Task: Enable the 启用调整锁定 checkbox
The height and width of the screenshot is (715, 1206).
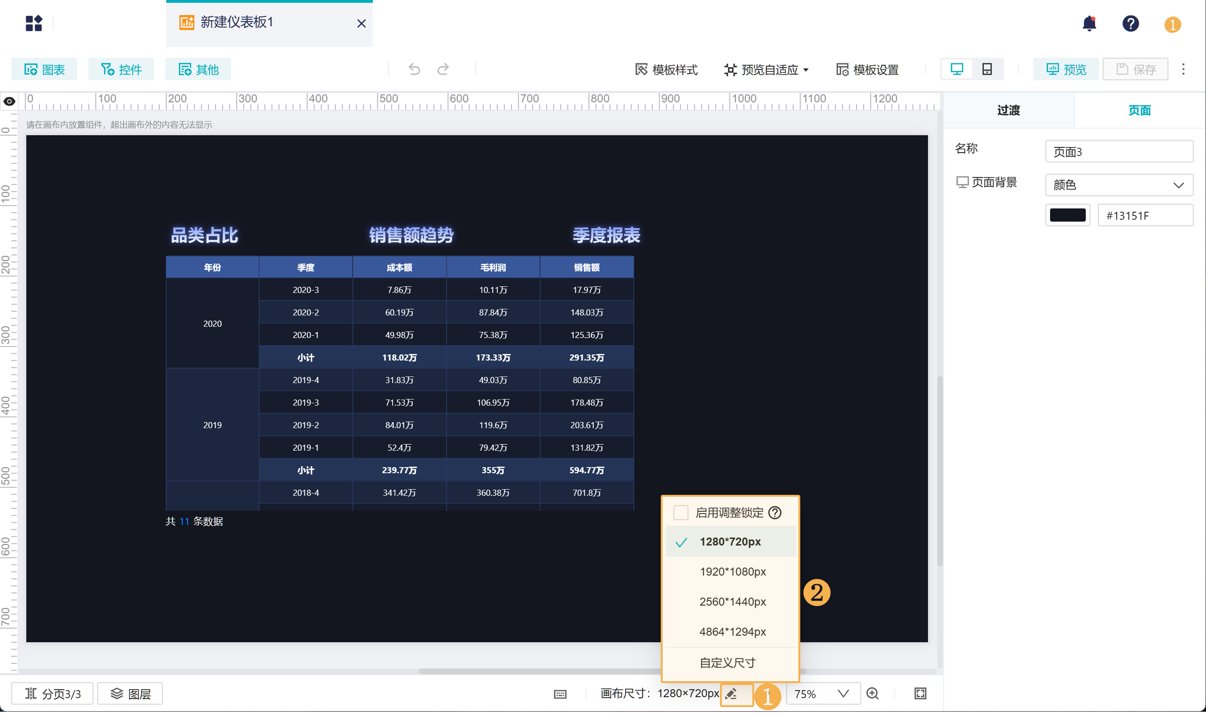Action: point(680,513)
